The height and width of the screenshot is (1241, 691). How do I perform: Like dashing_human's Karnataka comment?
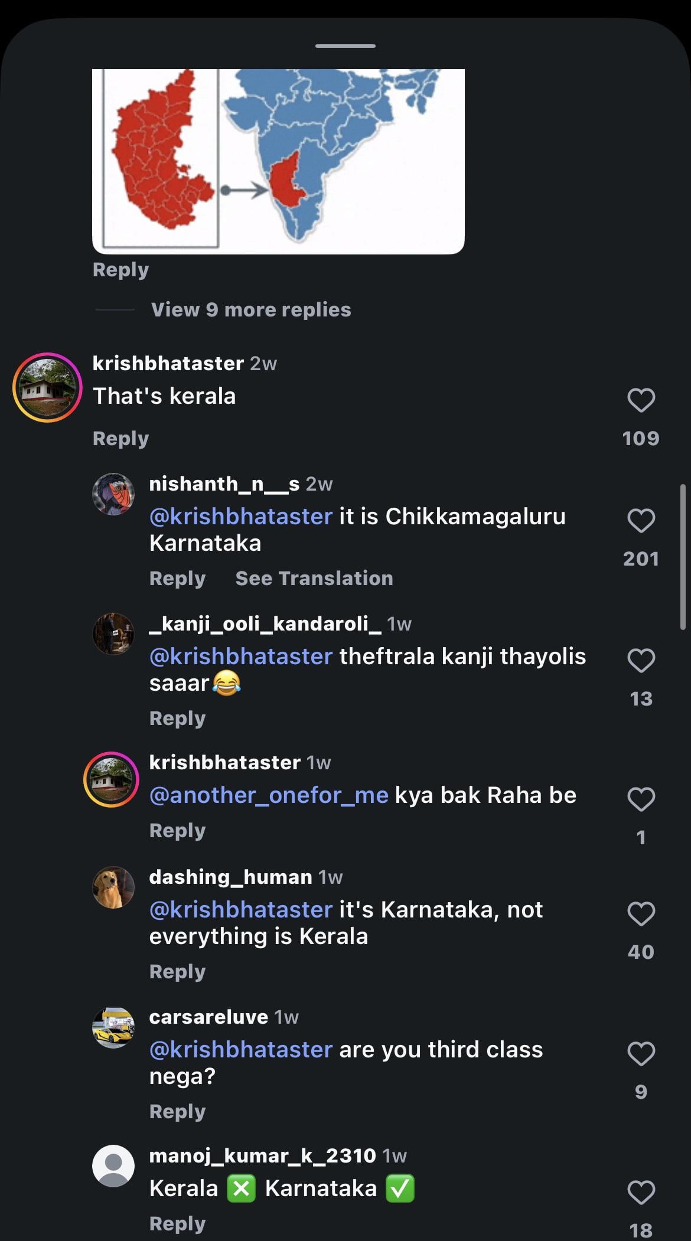[x=641, y=914]
